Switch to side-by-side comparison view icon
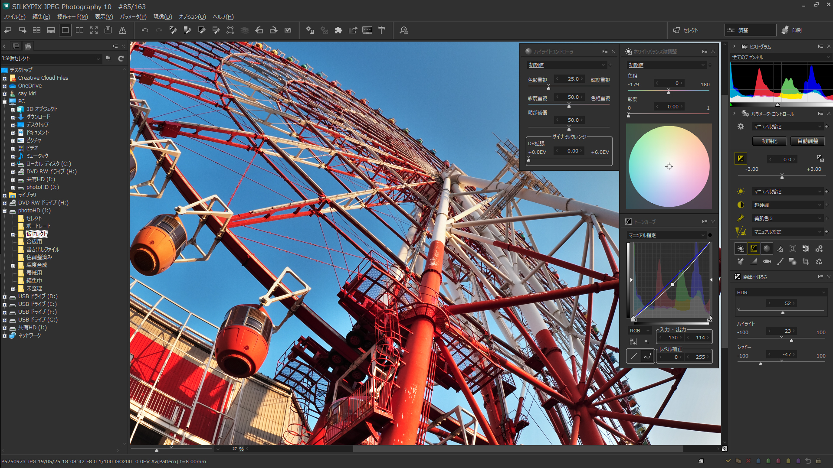Screen dimensions: 833x468 79,30
